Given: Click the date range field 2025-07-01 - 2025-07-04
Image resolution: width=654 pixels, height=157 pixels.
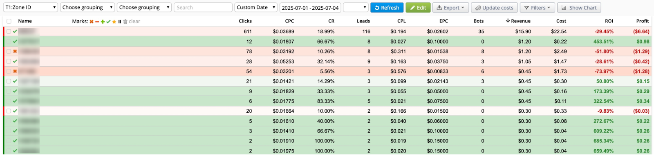Looking at the screenshot, I should click(x=310, y=8).
